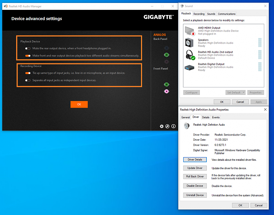Toggle mute rear output when headphone plugged
The width and height of the screenshot is (274, 215).
point(28,48)
